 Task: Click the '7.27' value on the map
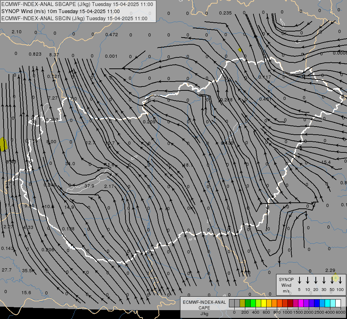53,98
